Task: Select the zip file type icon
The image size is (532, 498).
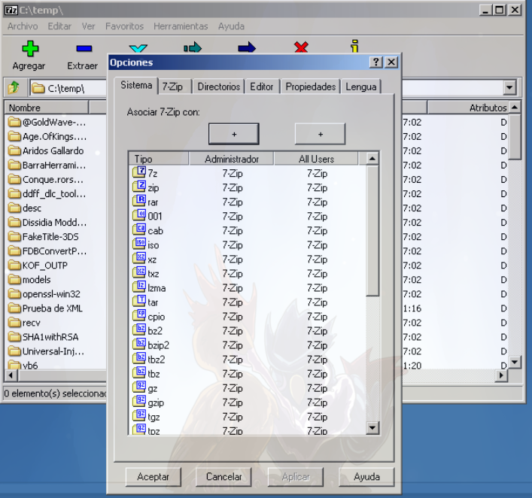Action: (138, 187)
